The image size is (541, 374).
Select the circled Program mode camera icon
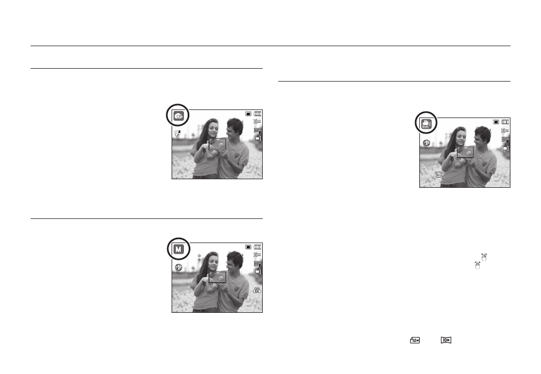179,116
